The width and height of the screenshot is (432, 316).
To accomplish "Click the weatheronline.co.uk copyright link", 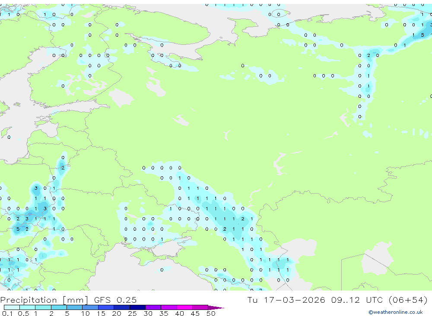I will [x=395, y=312].
